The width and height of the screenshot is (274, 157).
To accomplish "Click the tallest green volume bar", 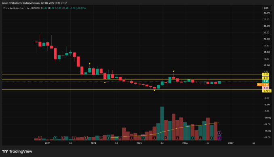I will 162,124.
